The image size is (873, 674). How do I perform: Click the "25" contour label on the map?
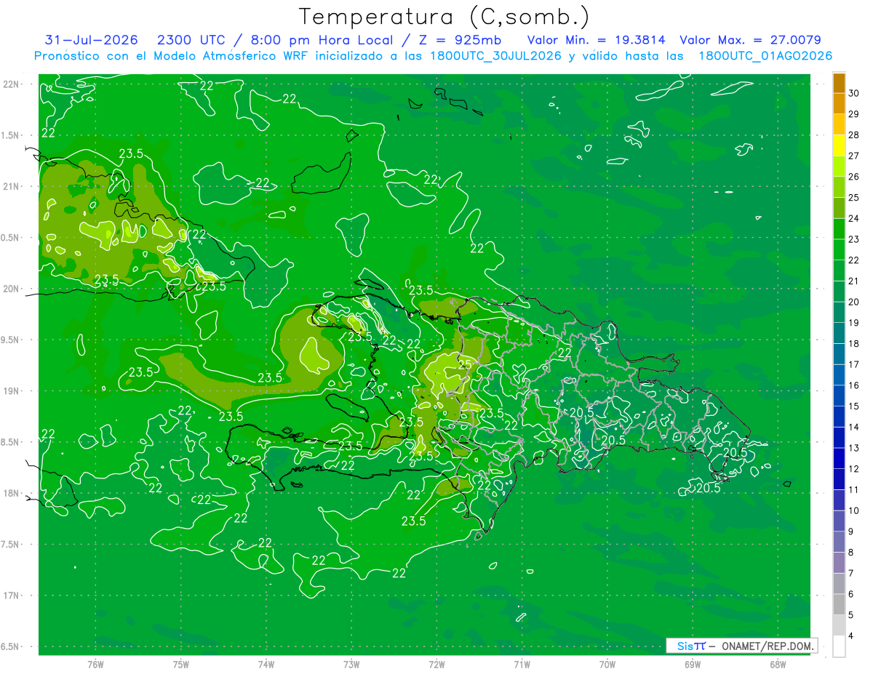(x=466, y=364)
